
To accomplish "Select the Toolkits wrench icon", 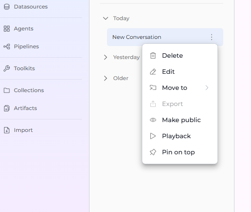I will point(7,68).
